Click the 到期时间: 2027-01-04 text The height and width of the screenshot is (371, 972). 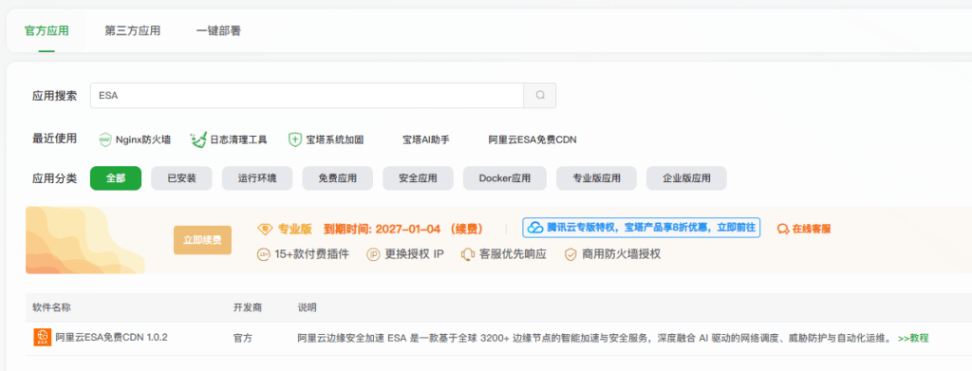[x=382, y=229]
